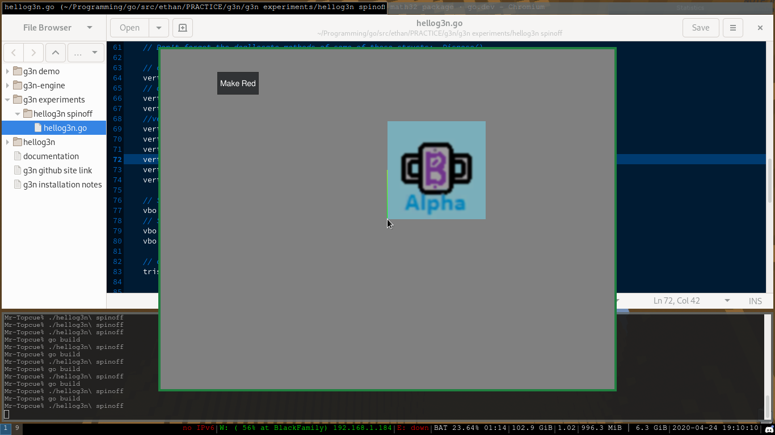This screenshot has width=775, height=435.
Task: Navigate back in the file browser
Action: click(x=14, y=53)
